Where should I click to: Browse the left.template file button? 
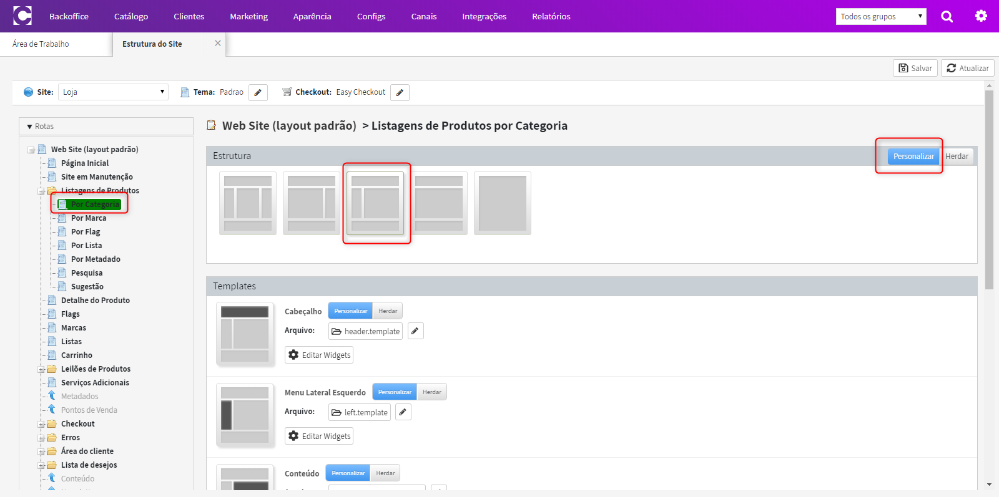[x=360, y=412]
